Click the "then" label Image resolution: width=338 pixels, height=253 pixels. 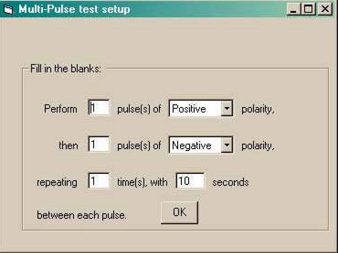tap(69, 146)
